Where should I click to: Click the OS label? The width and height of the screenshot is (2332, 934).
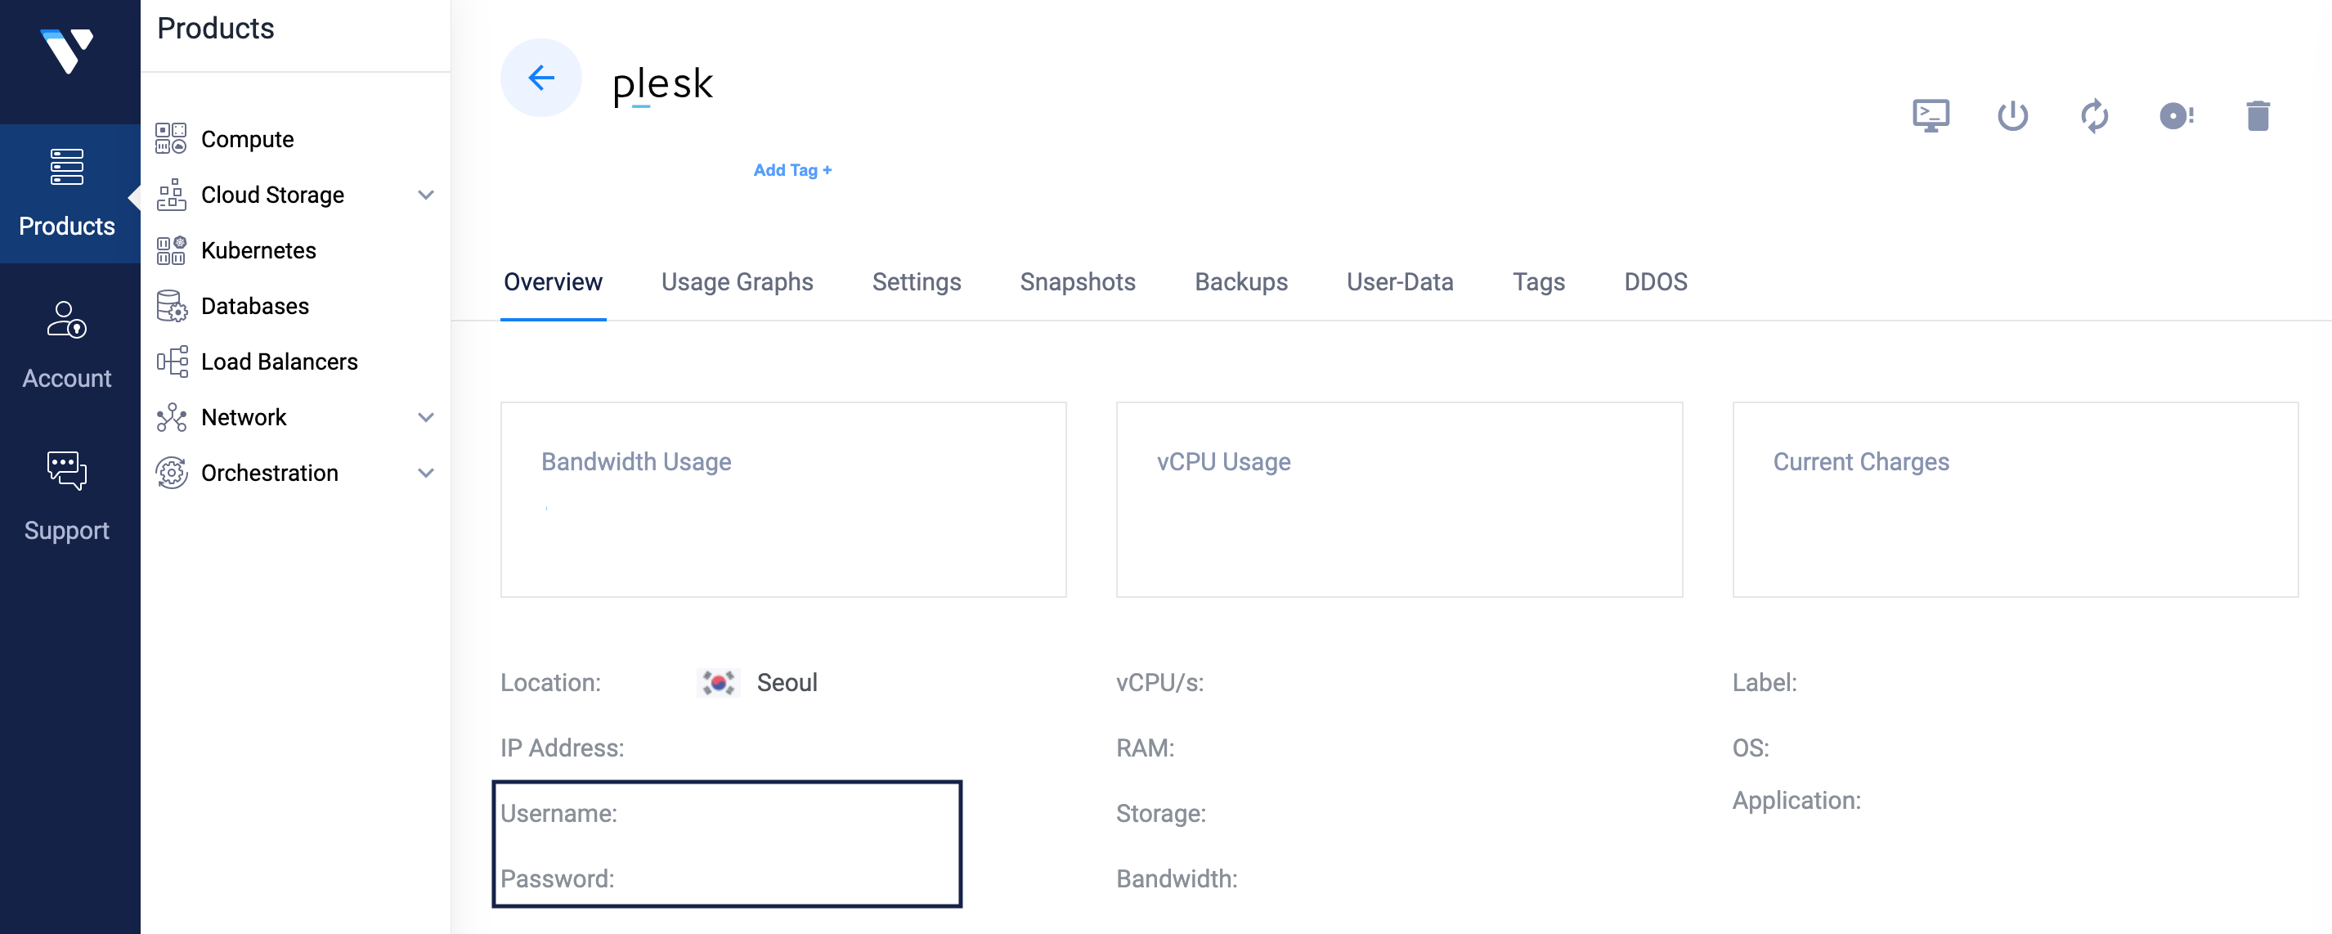pyautogui.click(x=1751, y=748)
